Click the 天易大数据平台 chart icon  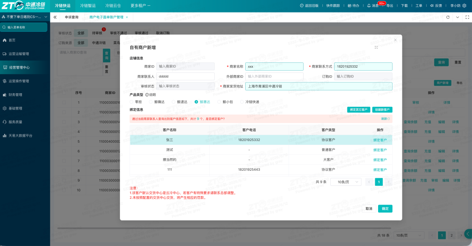(5, 136)
